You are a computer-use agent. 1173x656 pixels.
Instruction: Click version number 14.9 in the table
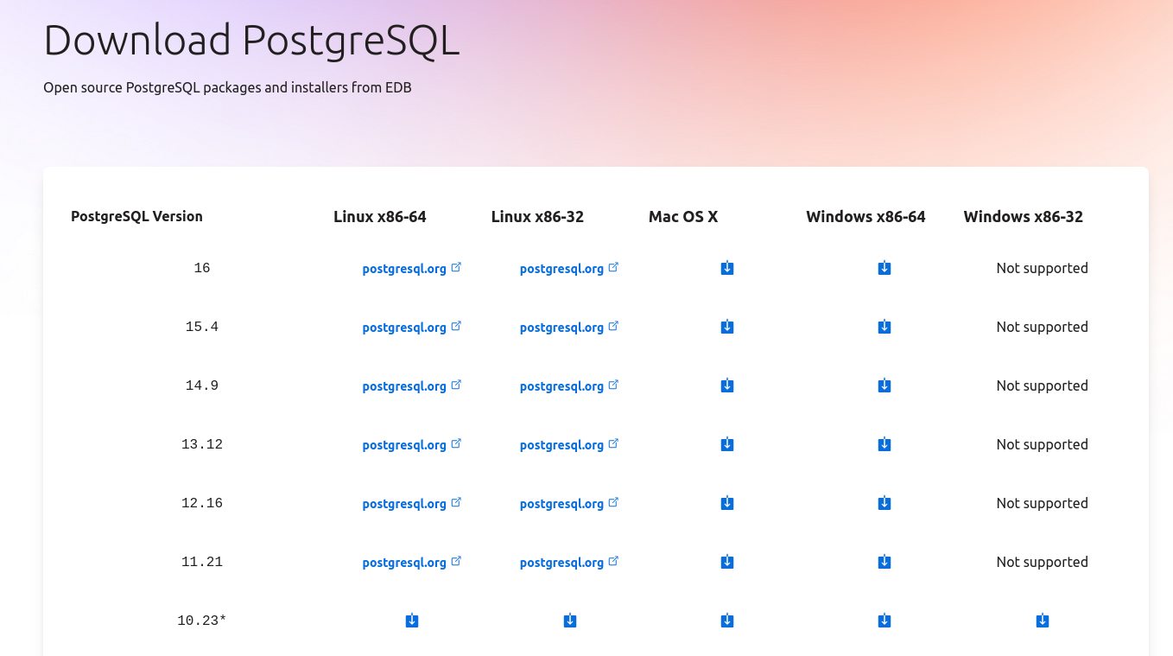(202, 385)
